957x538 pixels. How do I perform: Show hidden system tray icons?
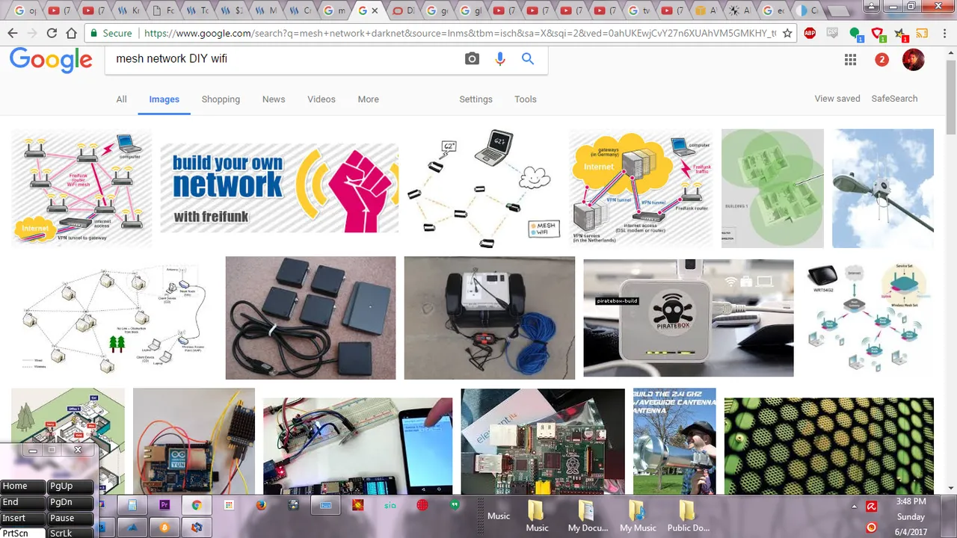(854, 507)
